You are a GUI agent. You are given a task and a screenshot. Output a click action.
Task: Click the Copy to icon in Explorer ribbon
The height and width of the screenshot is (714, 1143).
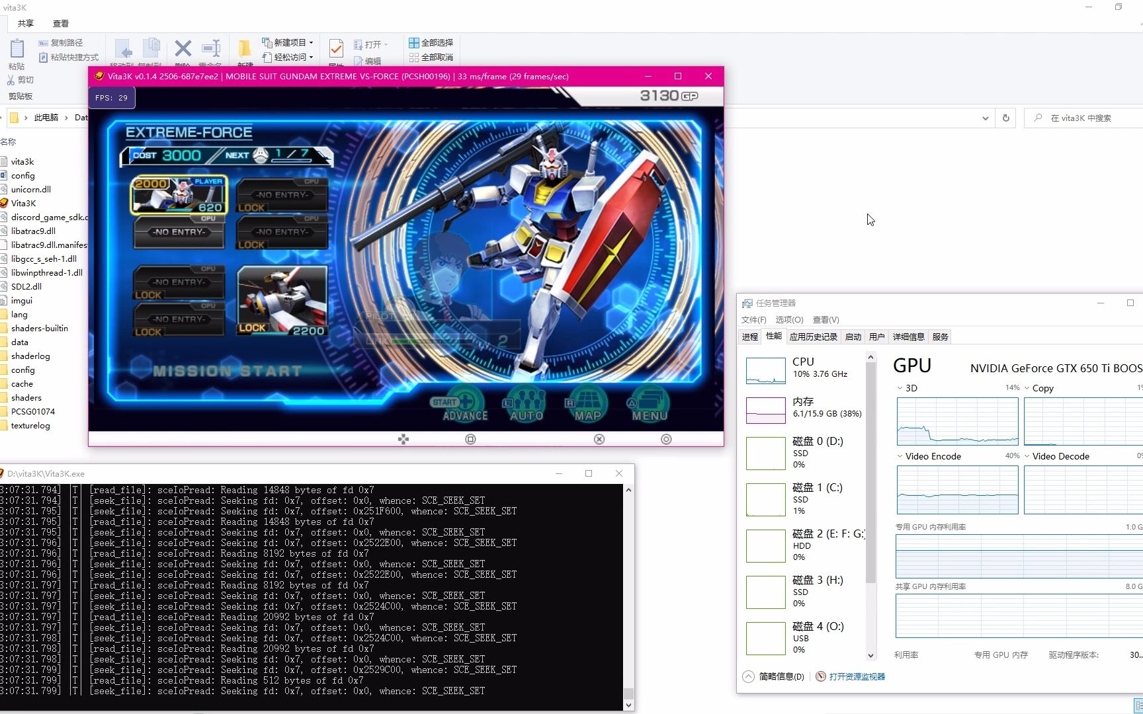click(x=151, y=50)
